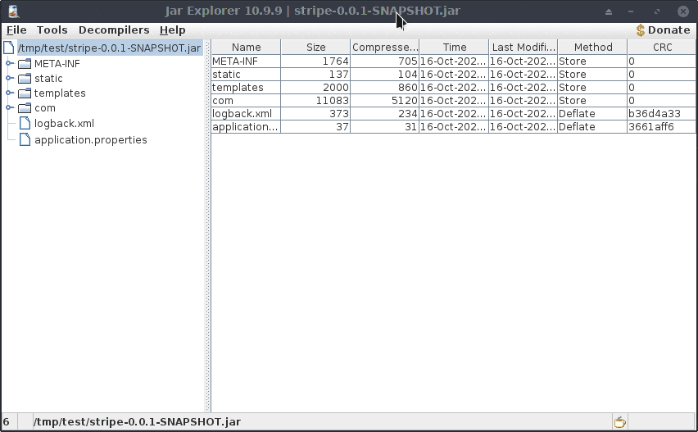Expand the com folder node
Viewport: 698px width, 432px height.
pyautogui.click(x=10, y=108)
